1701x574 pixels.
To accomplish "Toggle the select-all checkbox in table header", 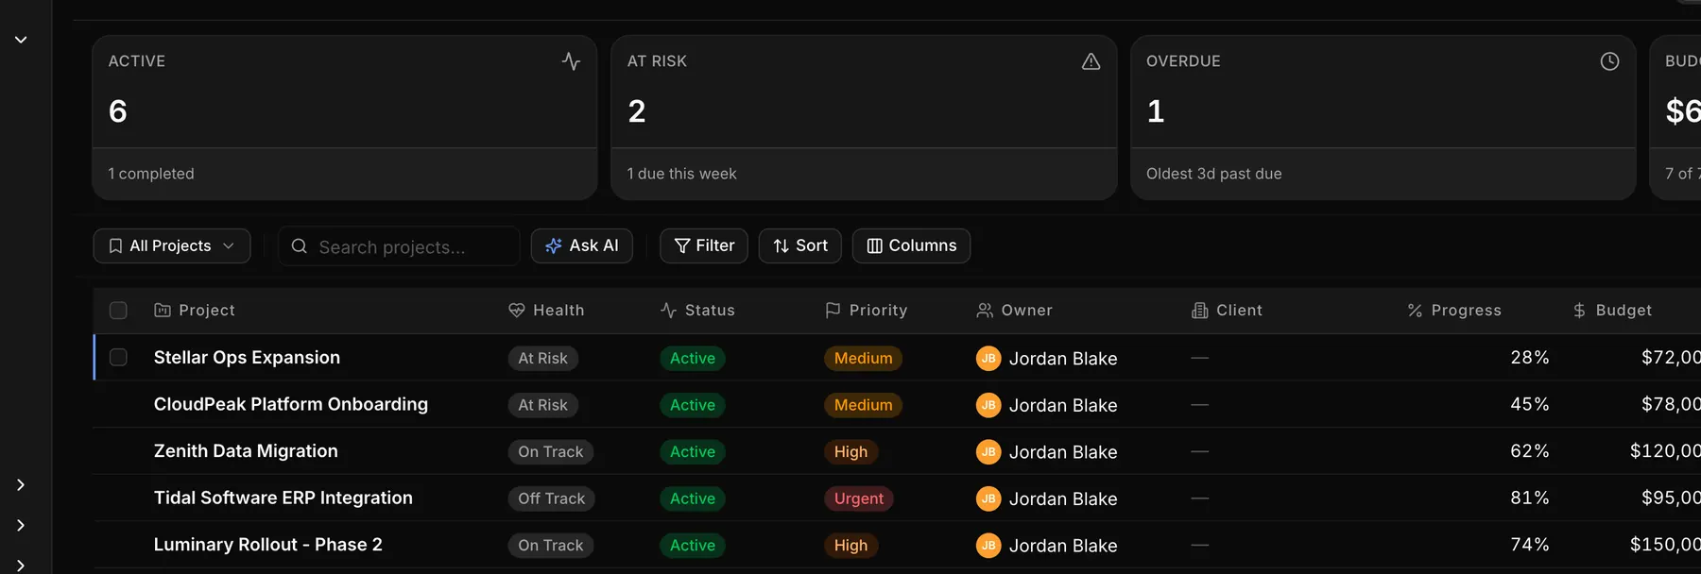I will [x=118, y=311].
